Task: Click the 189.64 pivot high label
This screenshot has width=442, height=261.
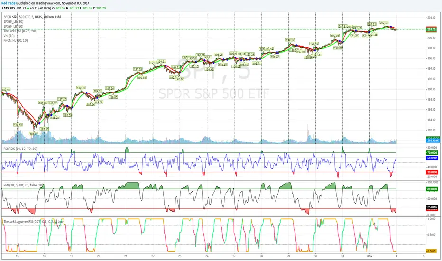Action: 110,88
